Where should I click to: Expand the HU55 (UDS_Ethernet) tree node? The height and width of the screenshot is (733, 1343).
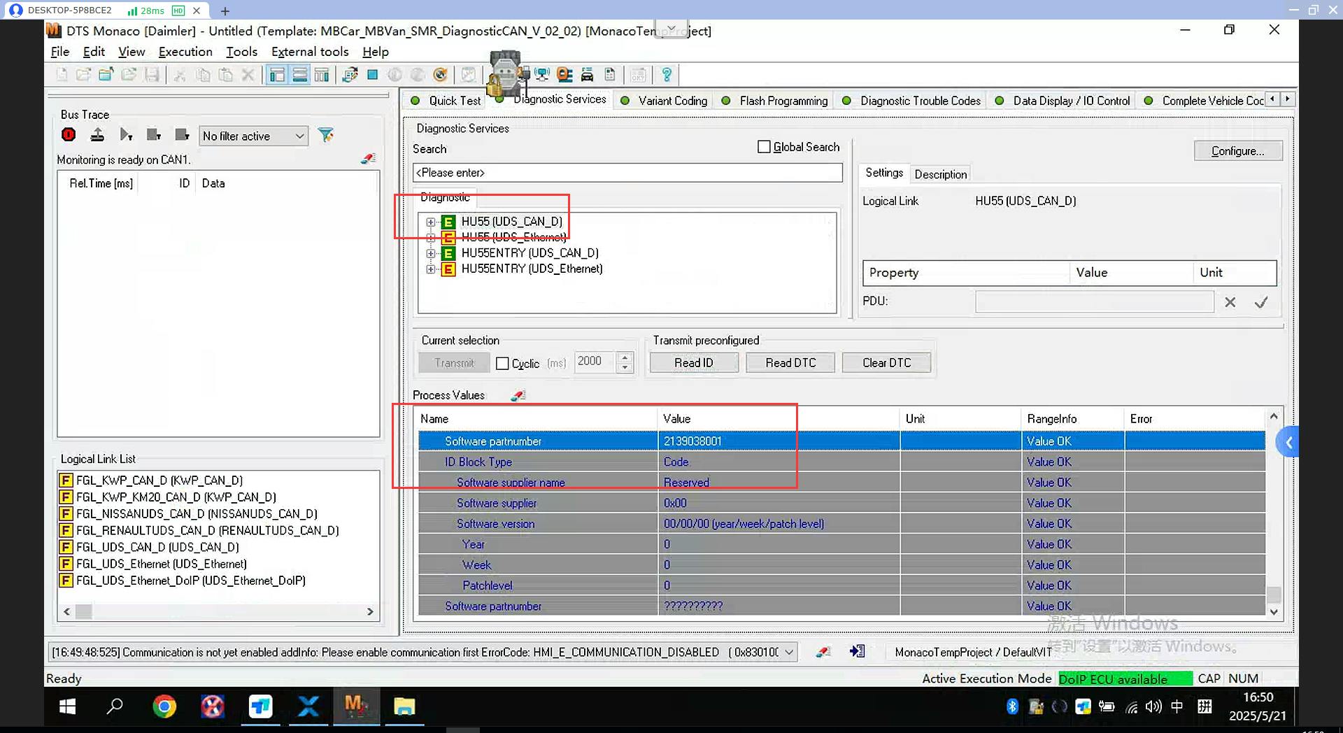point(431,238)
